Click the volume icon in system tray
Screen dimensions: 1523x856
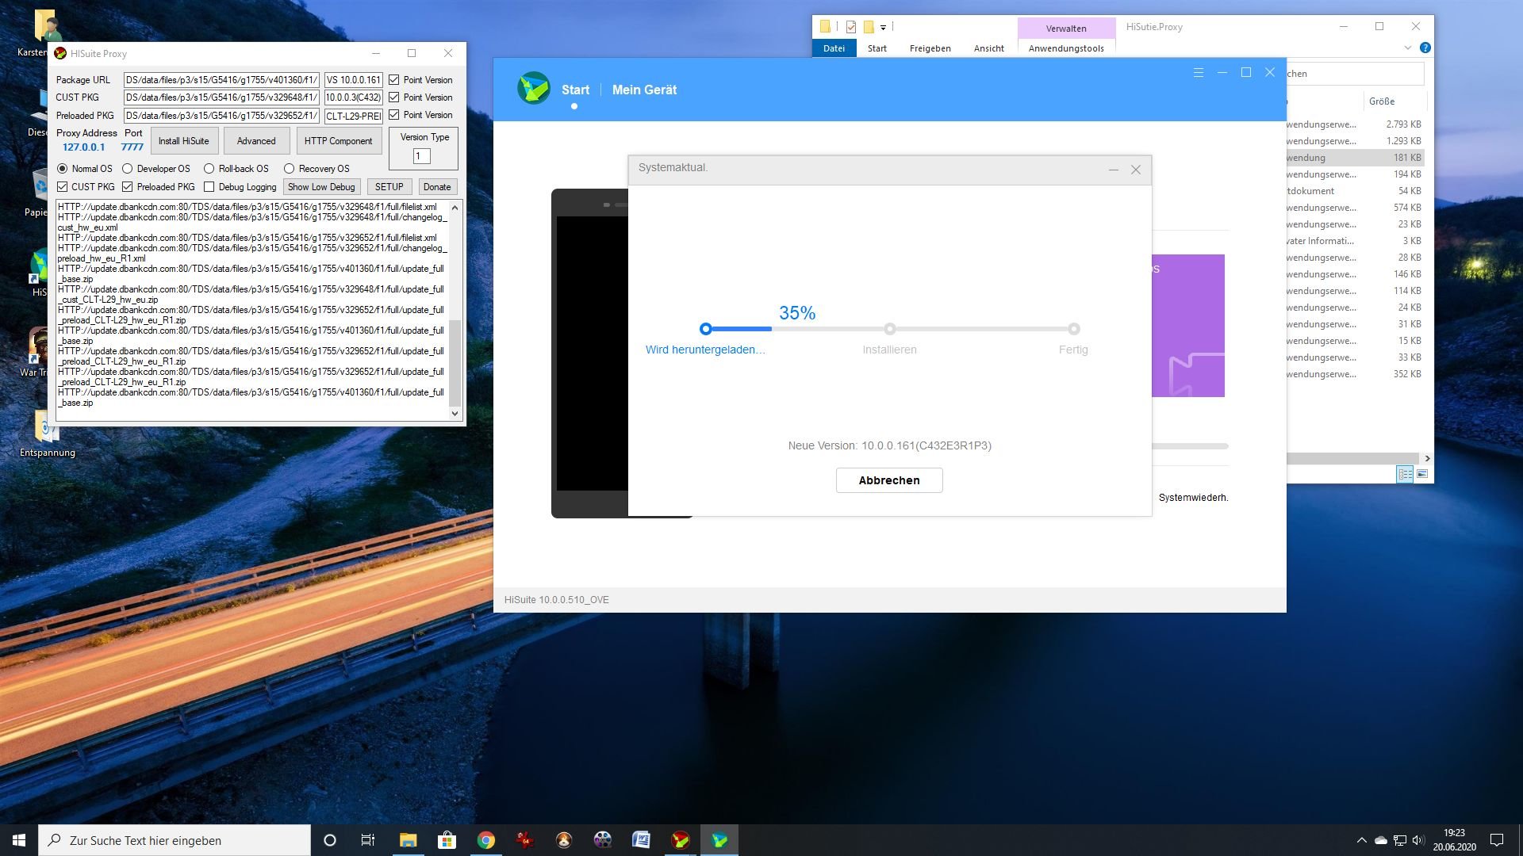pos(1418,840)
